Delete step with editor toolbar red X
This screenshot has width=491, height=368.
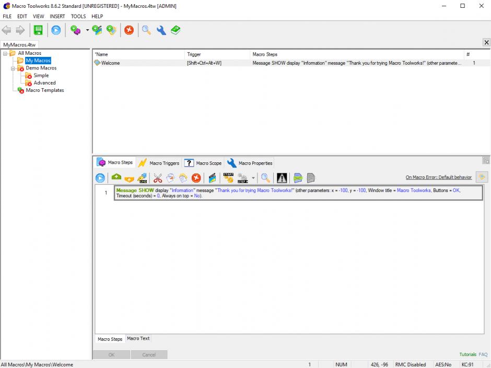click(x=196, y=178)
